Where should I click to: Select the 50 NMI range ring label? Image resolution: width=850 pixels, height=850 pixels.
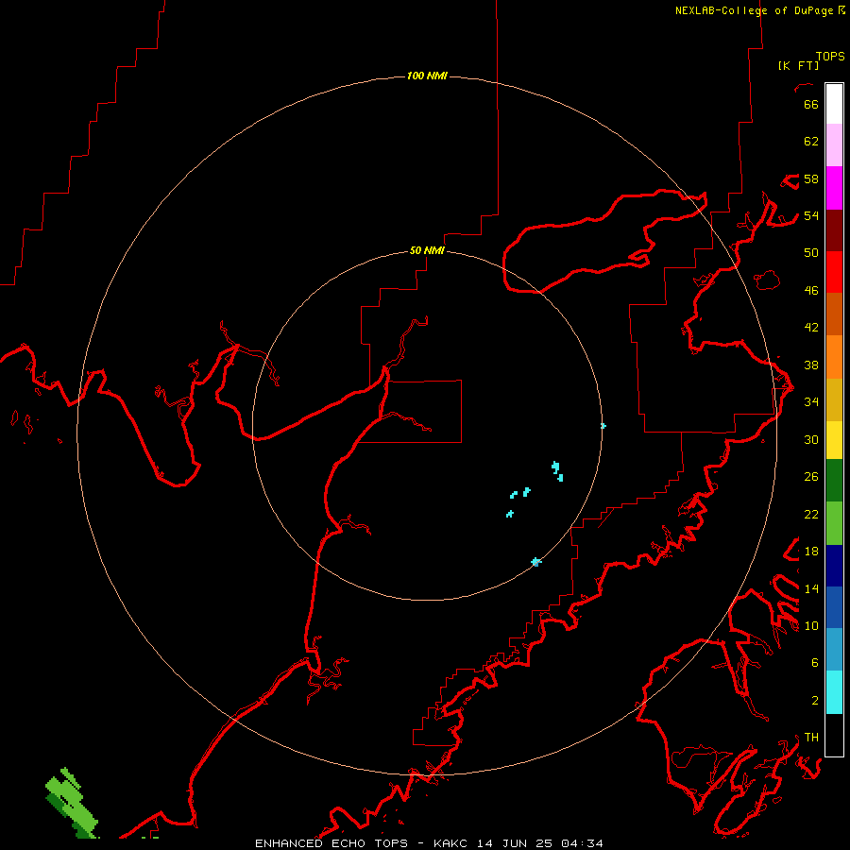pos(427,250)
